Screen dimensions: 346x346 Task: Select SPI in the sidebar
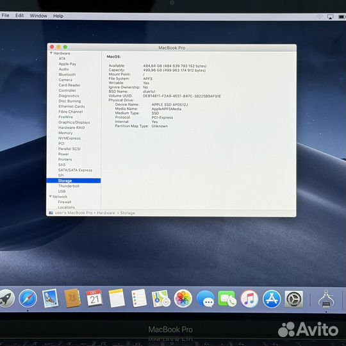[x=61, y=176]
